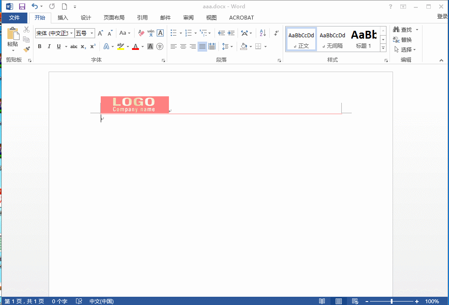Image resolution: width=449 pixels, height=305 pixels.
Task: Toggle Justify paragraph alignment
Action: 202,46
